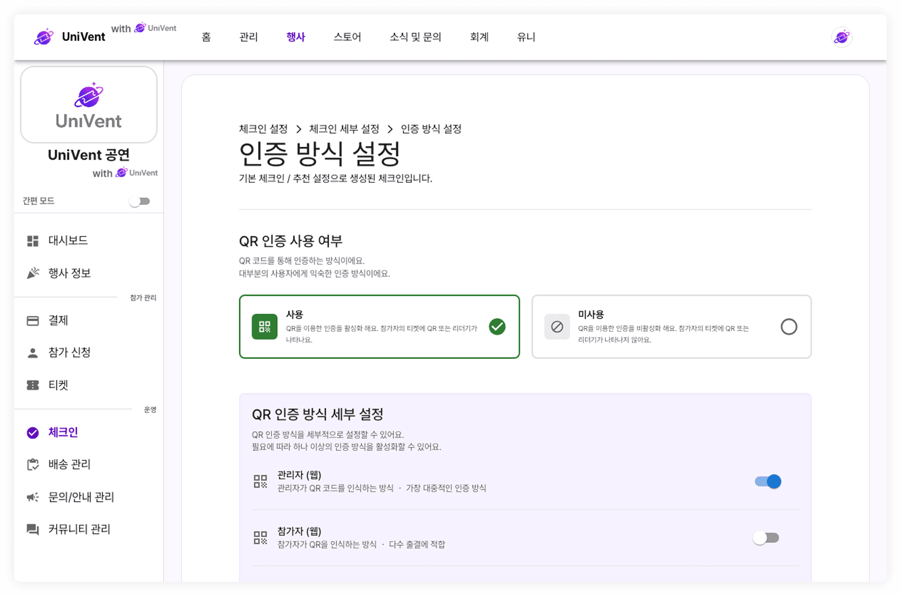Viewport: 901px width, 596px height.
Task: Click the 참가자 (웹) label
Action: tap(299, 531)
